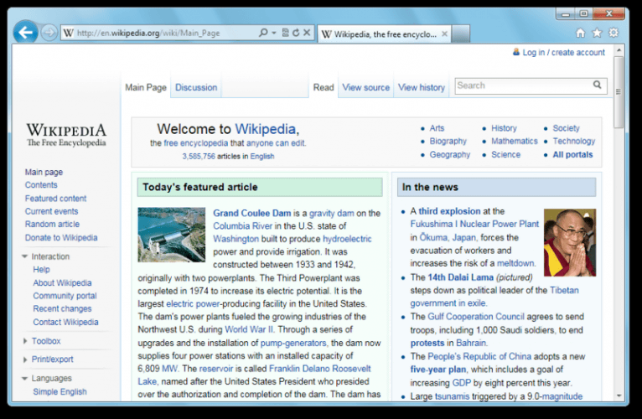Open Favorites star icon

click(x=597, y=33)
